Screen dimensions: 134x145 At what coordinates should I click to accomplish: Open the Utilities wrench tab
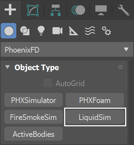[124, 10]
